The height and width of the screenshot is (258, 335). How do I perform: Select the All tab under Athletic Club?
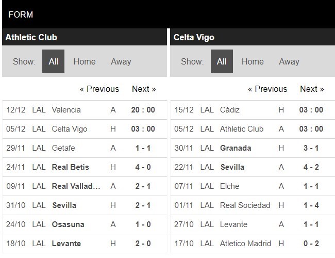tap(53, 61)
